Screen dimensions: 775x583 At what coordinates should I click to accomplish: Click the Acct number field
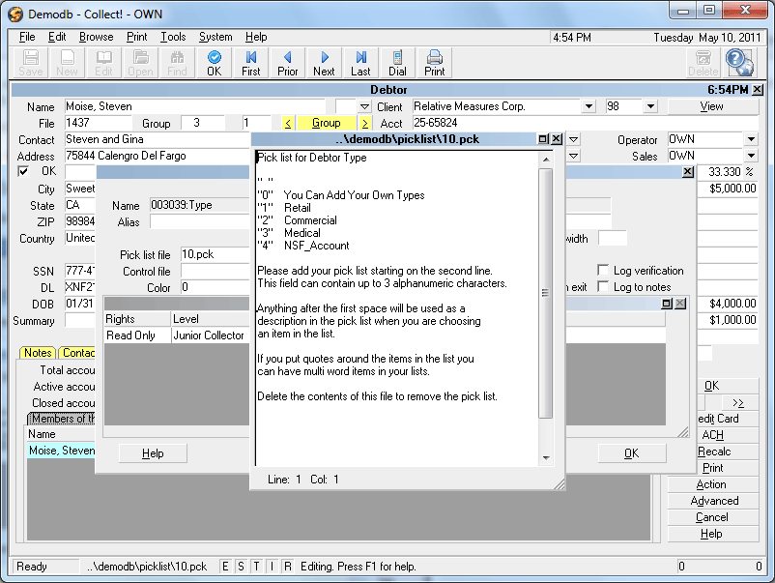[x=586, y=123]
